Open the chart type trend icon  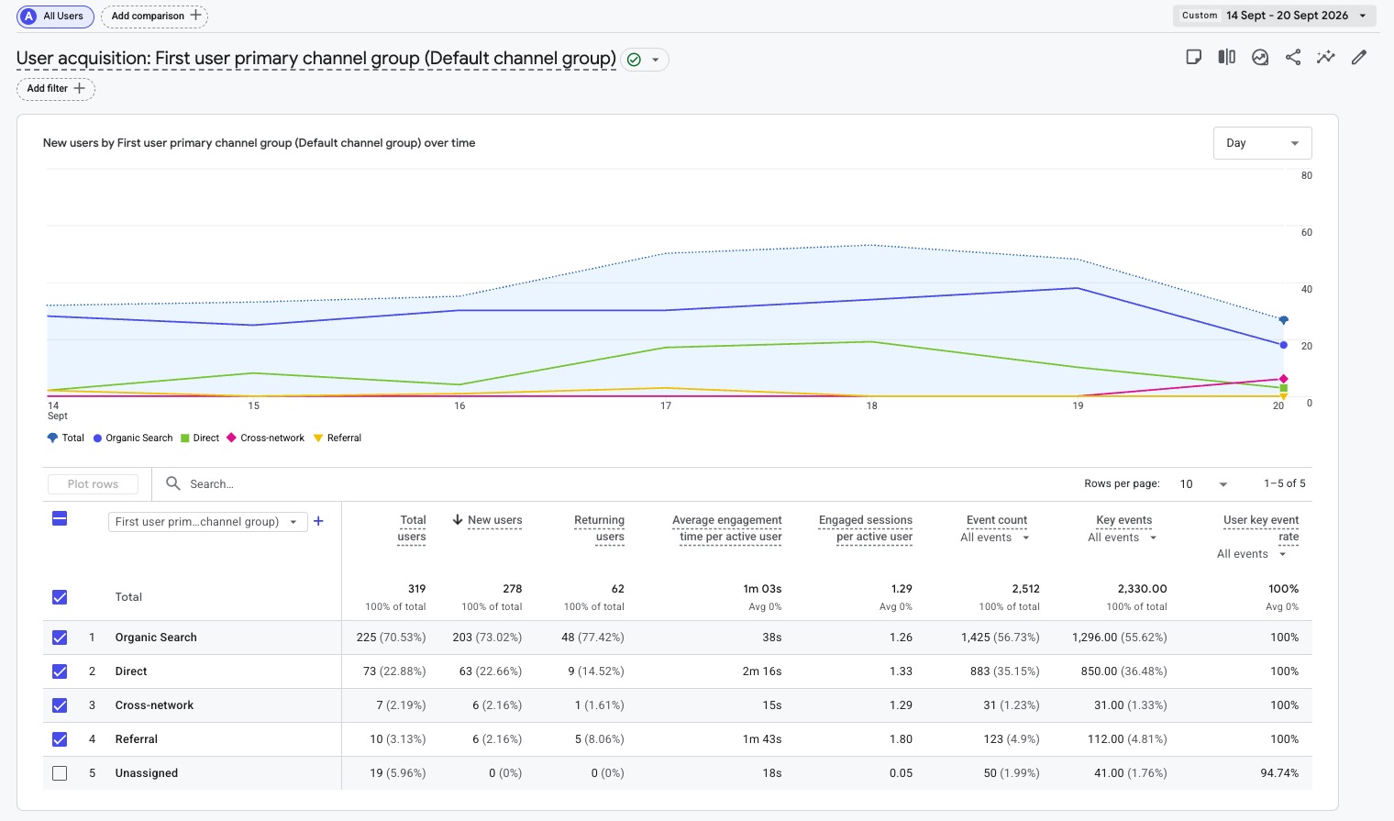(1260, 58)
